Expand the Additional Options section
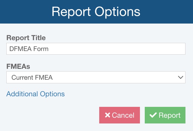Viewport: 193px width, 131px height. [x=35, y=94]
